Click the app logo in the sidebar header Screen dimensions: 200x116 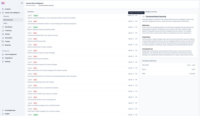click(x=3, y=3)
